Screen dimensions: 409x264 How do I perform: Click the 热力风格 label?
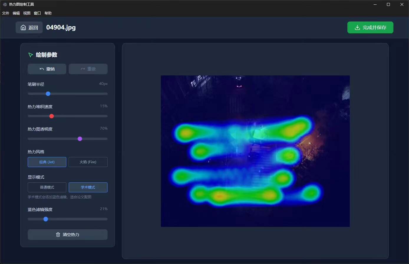pos(36,152)
